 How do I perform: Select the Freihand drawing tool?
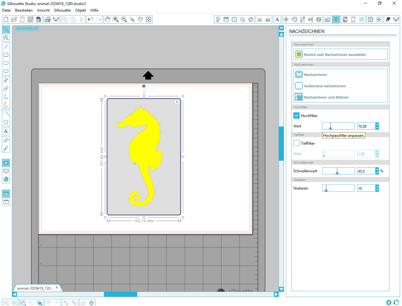click(6, 97)
